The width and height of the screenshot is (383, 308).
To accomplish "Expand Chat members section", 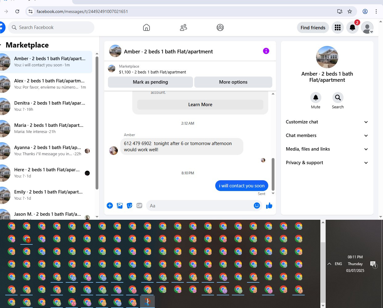I will (x=327, y=135).
